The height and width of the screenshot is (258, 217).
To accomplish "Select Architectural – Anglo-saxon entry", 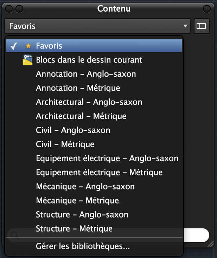I will click(89, 102).
